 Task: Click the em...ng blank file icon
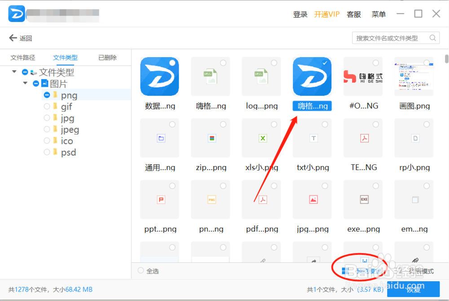415,200
